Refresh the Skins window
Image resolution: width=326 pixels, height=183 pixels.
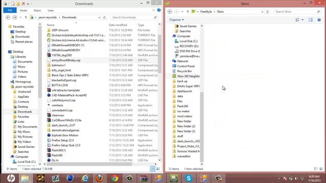(x=267, y=12)
